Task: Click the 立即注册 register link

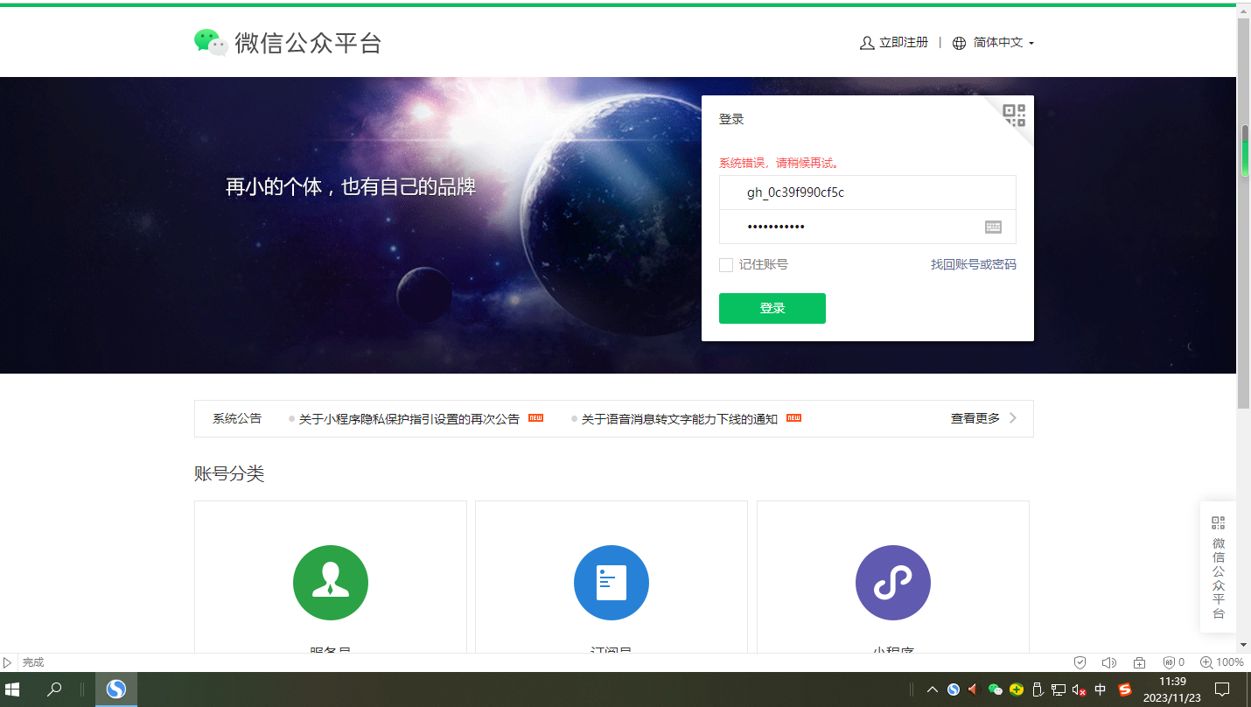Action: click(894, 42)
